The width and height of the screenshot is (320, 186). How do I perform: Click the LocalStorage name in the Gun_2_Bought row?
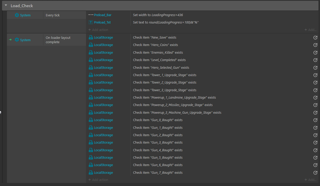tap(103, 135)
